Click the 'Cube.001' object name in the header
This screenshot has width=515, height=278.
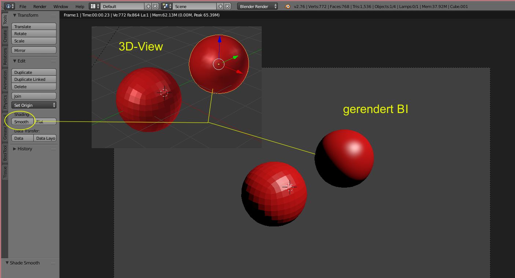pyautogui.click(x=459, y=6)
